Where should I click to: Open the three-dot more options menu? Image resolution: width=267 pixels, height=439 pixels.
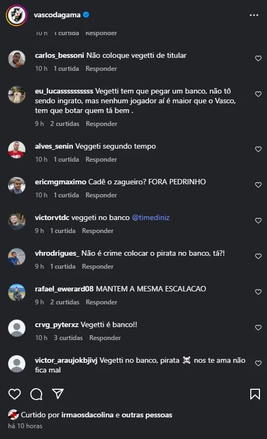254,15
